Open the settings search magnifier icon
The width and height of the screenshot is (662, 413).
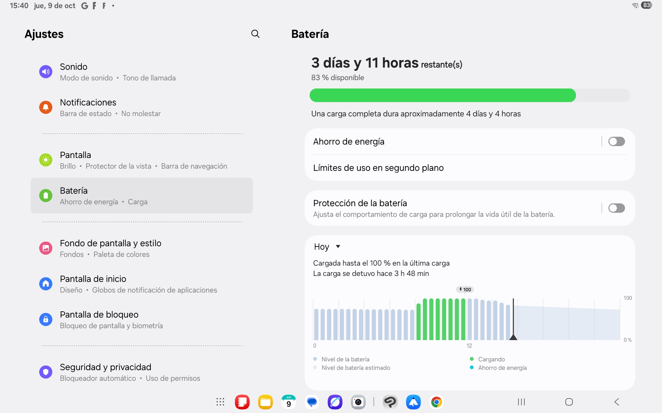[x=255, y=34]
